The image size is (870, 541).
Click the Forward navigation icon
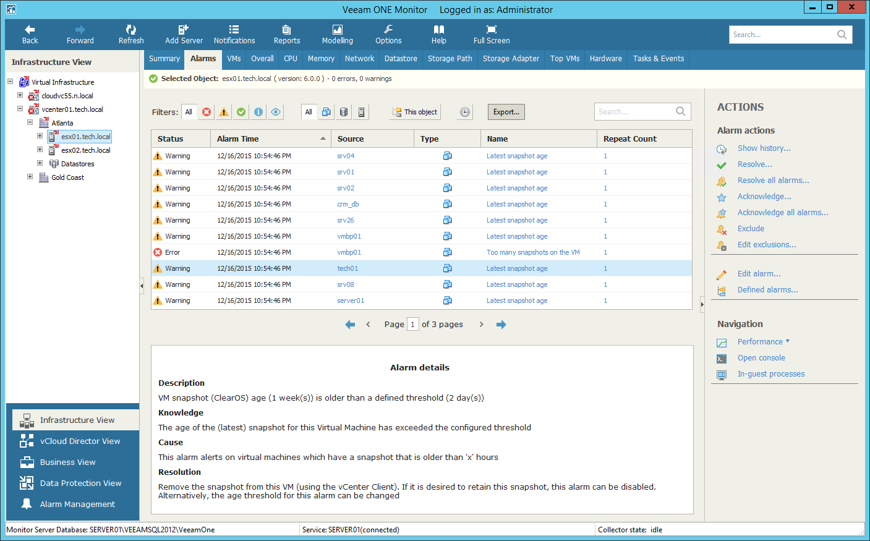click(x=80, y=30)
